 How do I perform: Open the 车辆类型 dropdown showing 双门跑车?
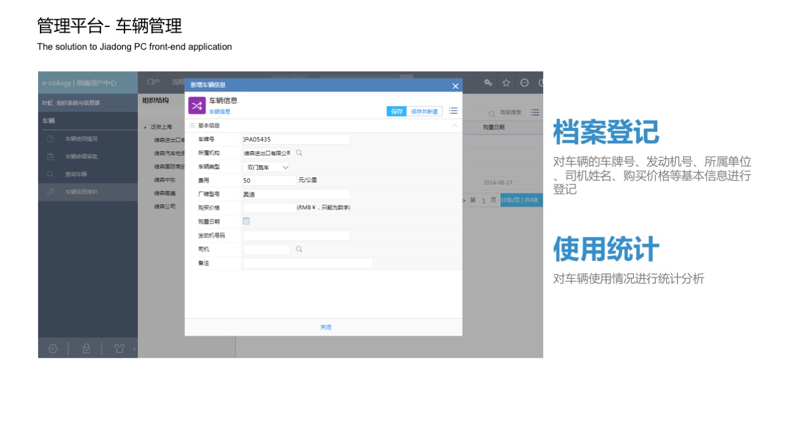click(x=267, y=167)
